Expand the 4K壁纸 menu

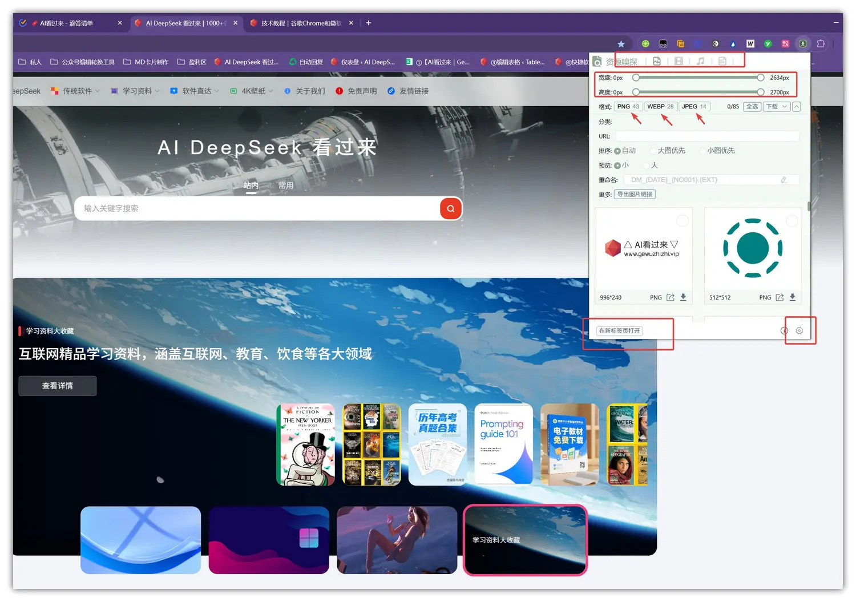(252, 91)
